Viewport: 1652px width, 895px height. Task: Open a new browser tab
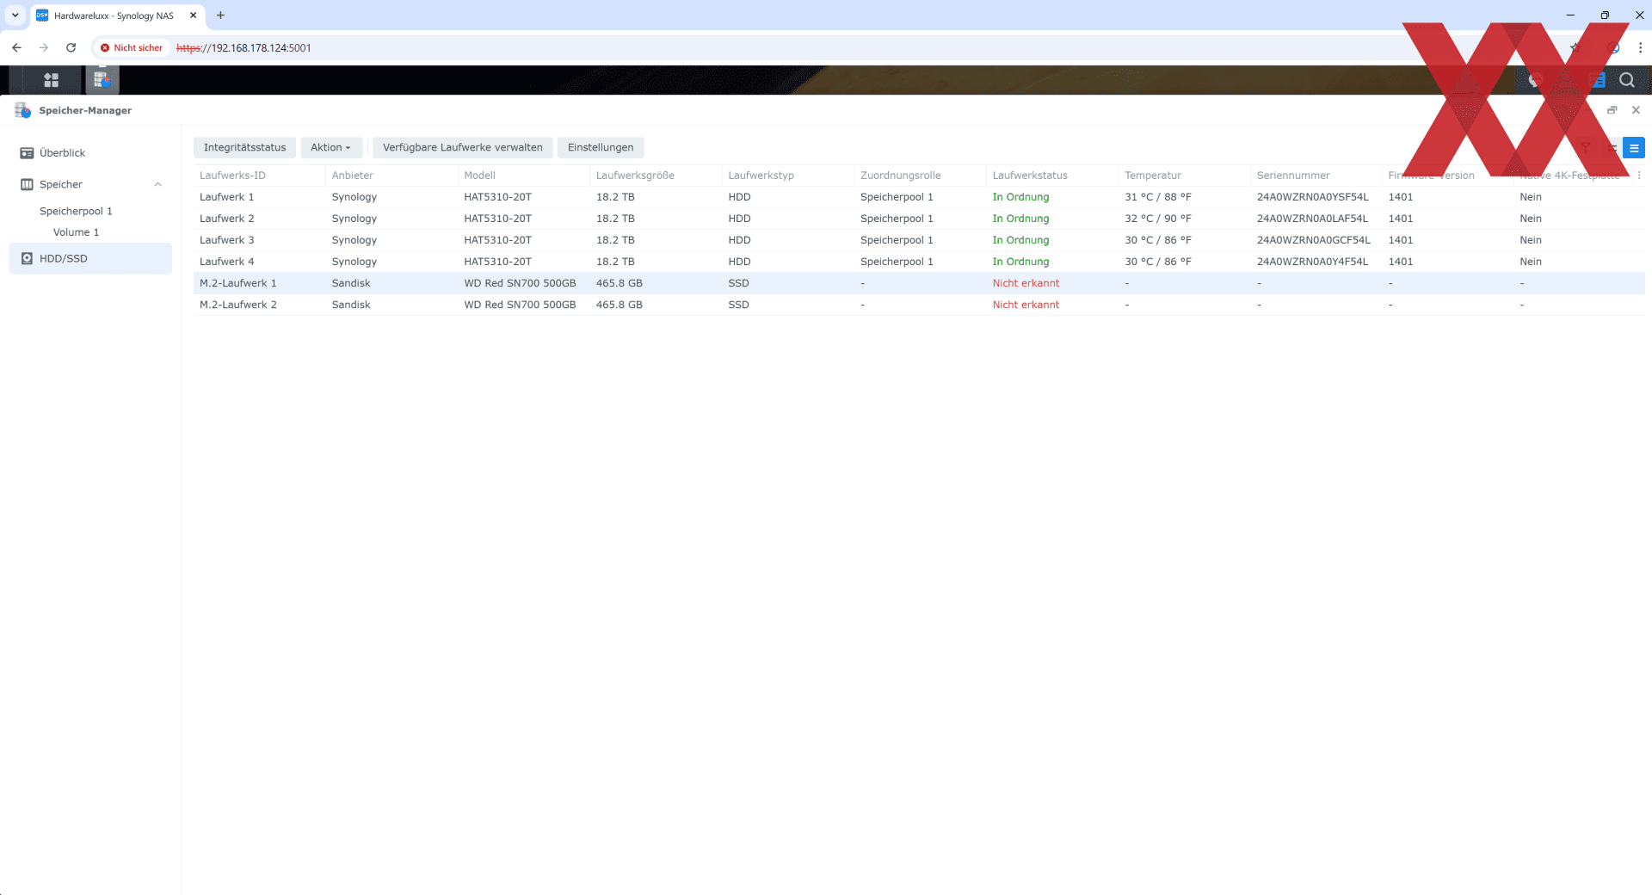coord(220,15)
